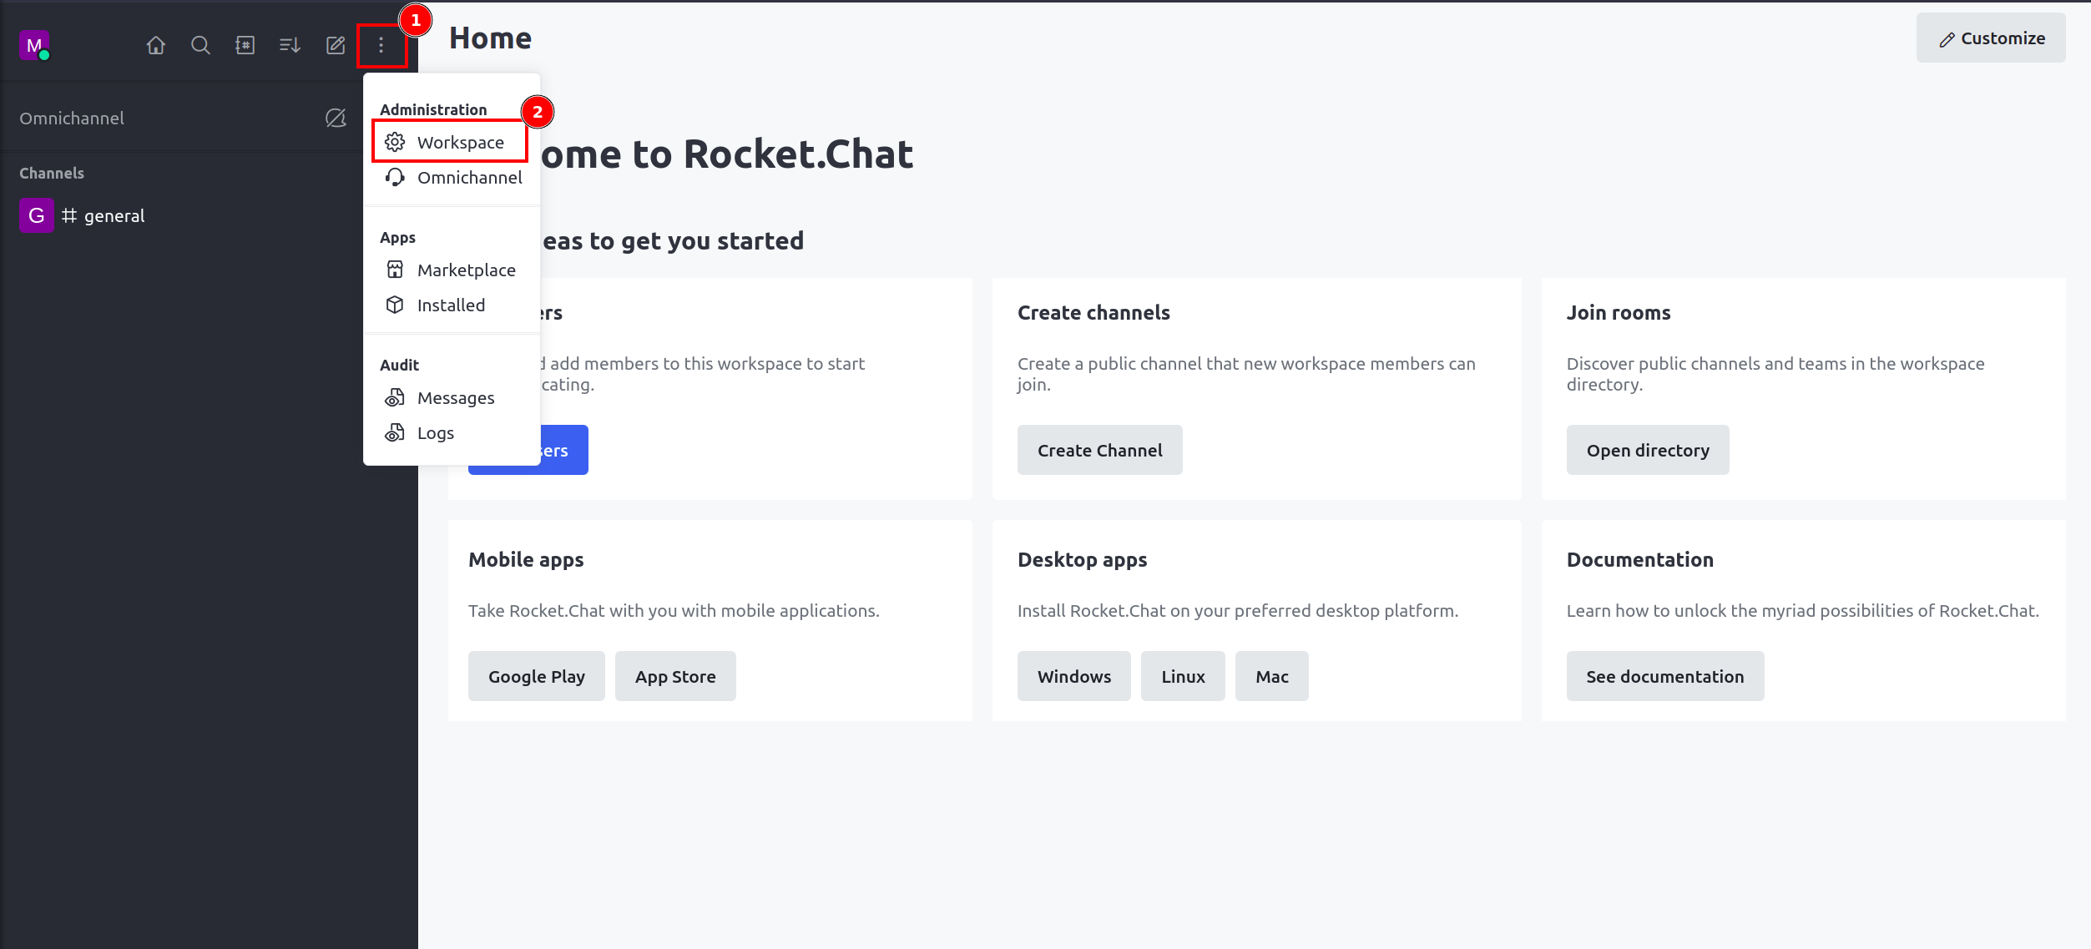Open the channel directory icon
Viewport: 2091px width, 949px height.
[245, 45]
